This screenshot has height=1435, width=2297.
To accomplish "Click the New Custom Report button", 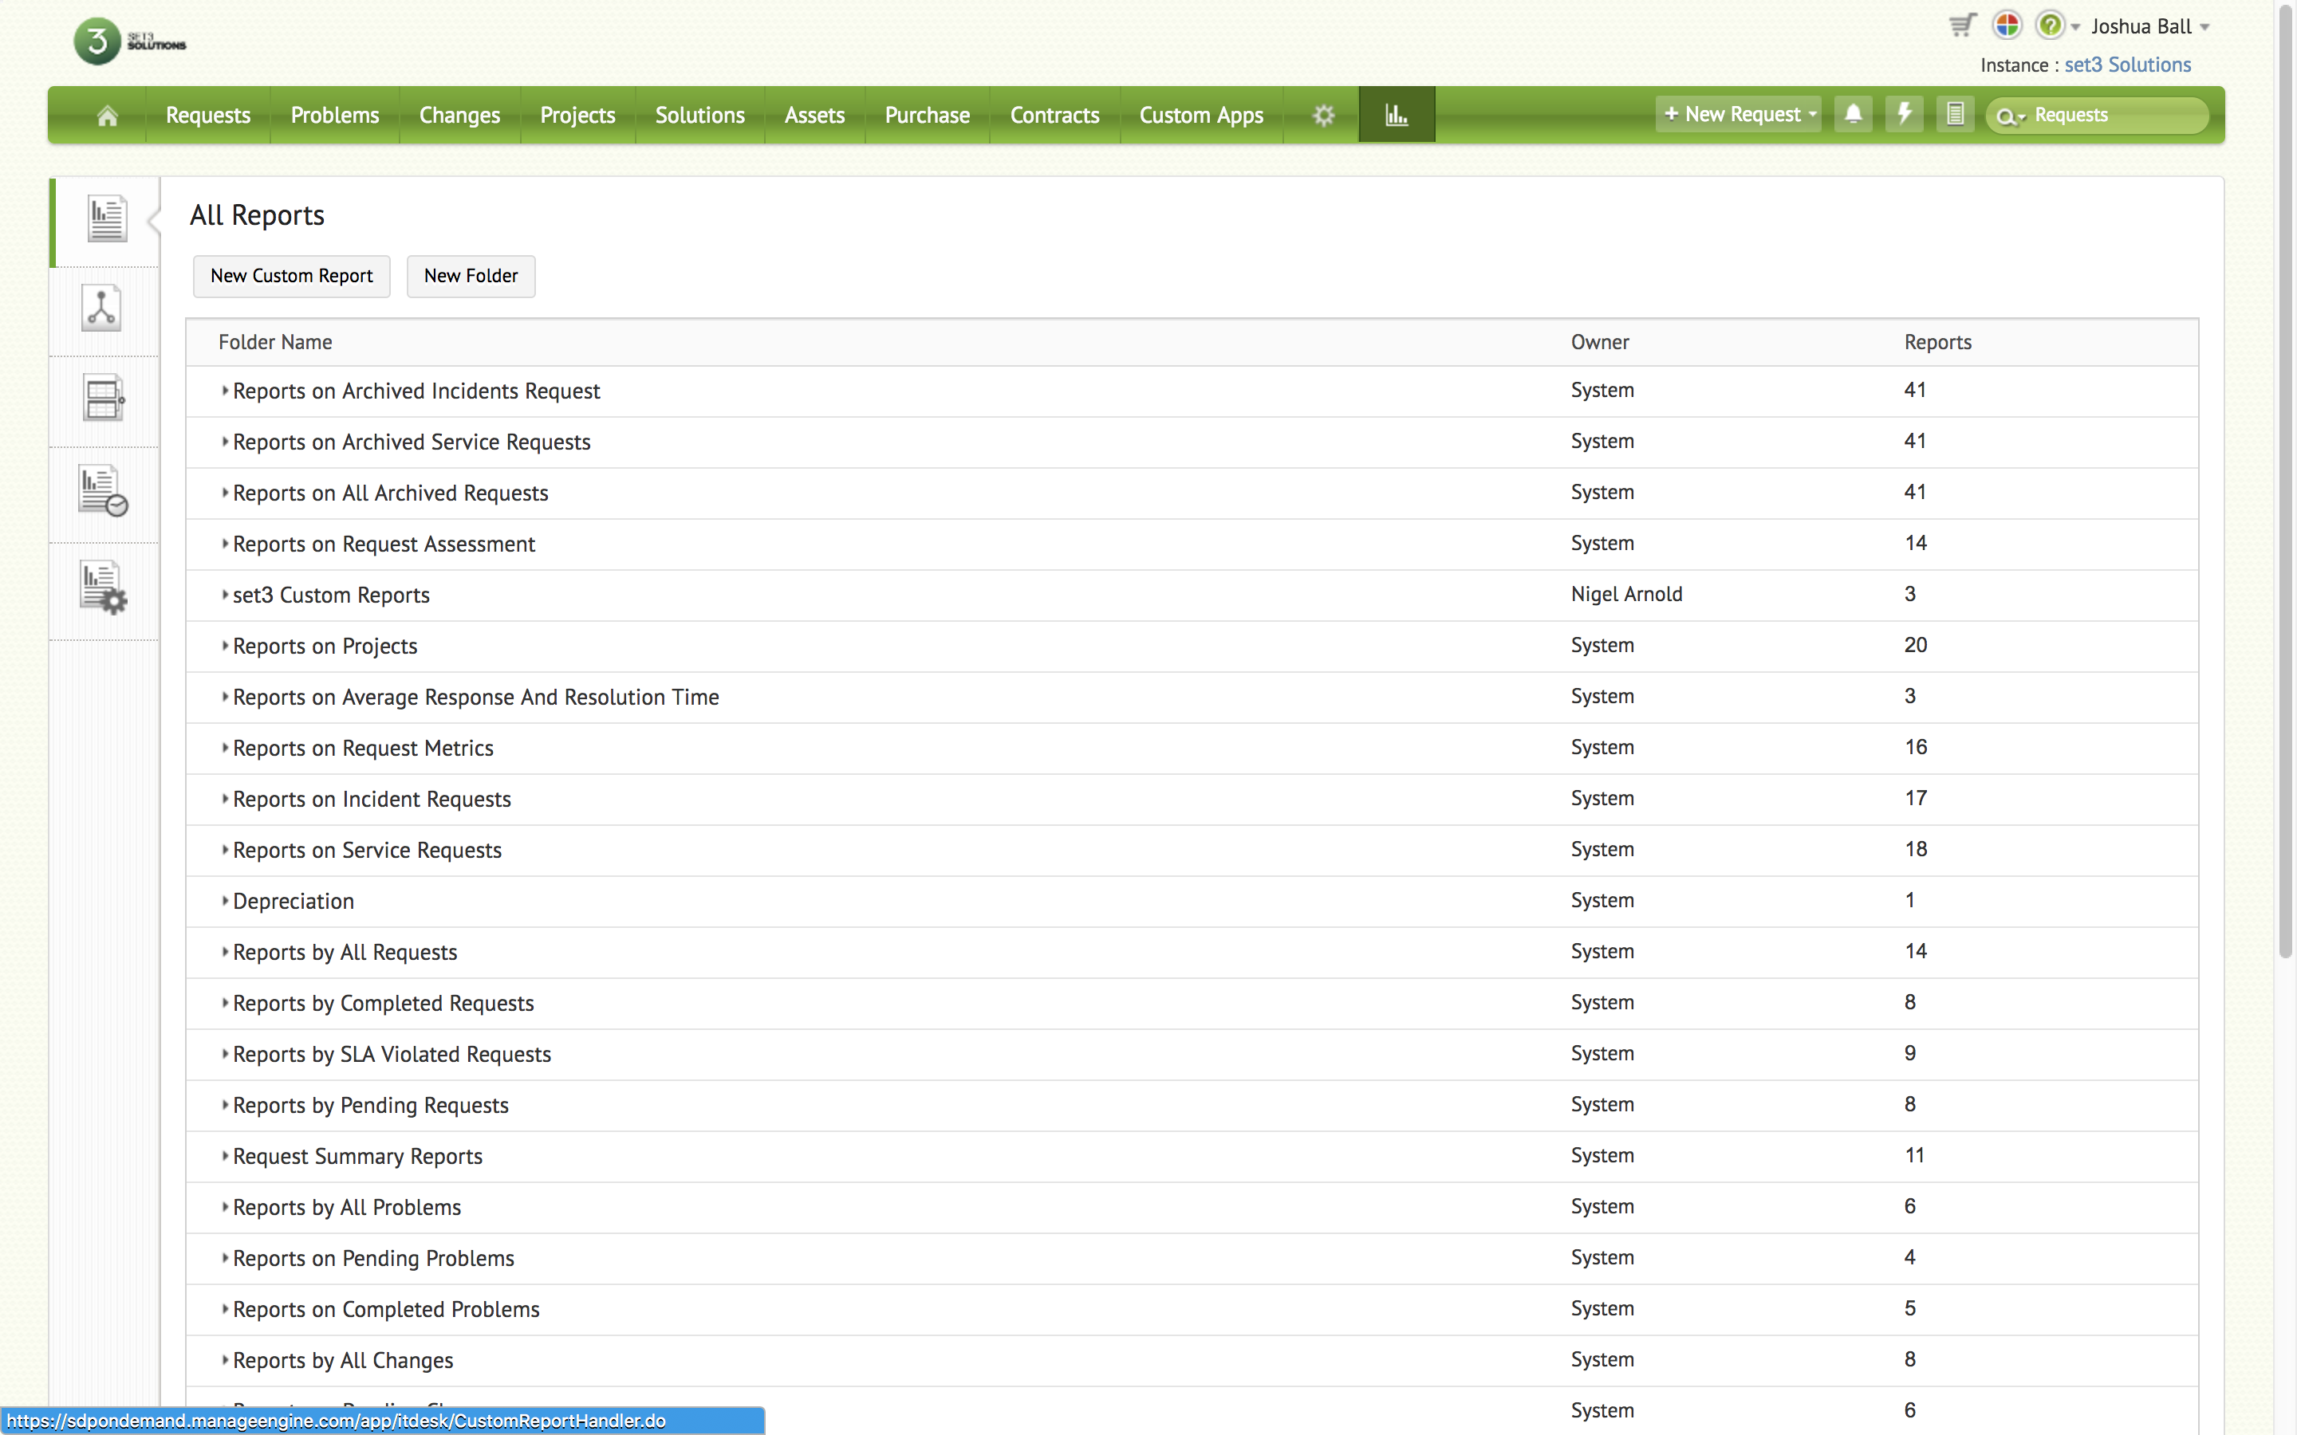I will (291, 276).
